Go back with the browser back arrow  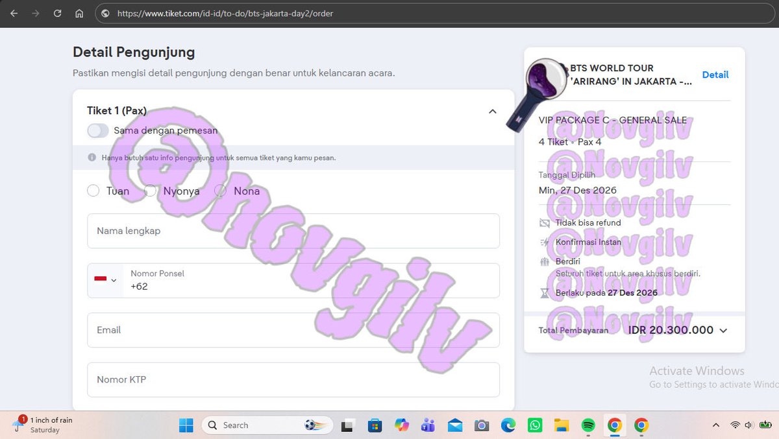point(14,13)
